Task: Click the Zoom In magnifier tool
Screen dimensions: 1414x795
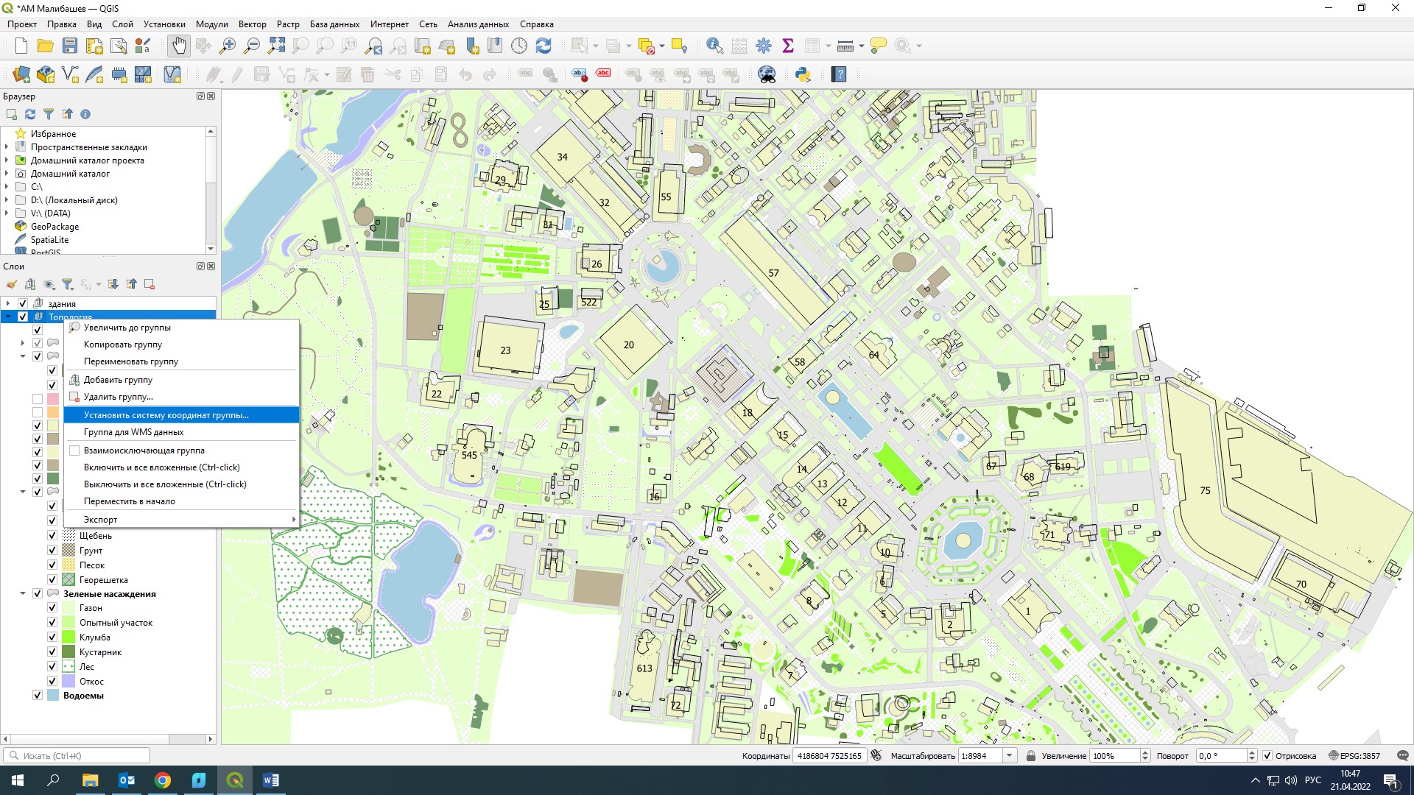Action: [228, 46]
